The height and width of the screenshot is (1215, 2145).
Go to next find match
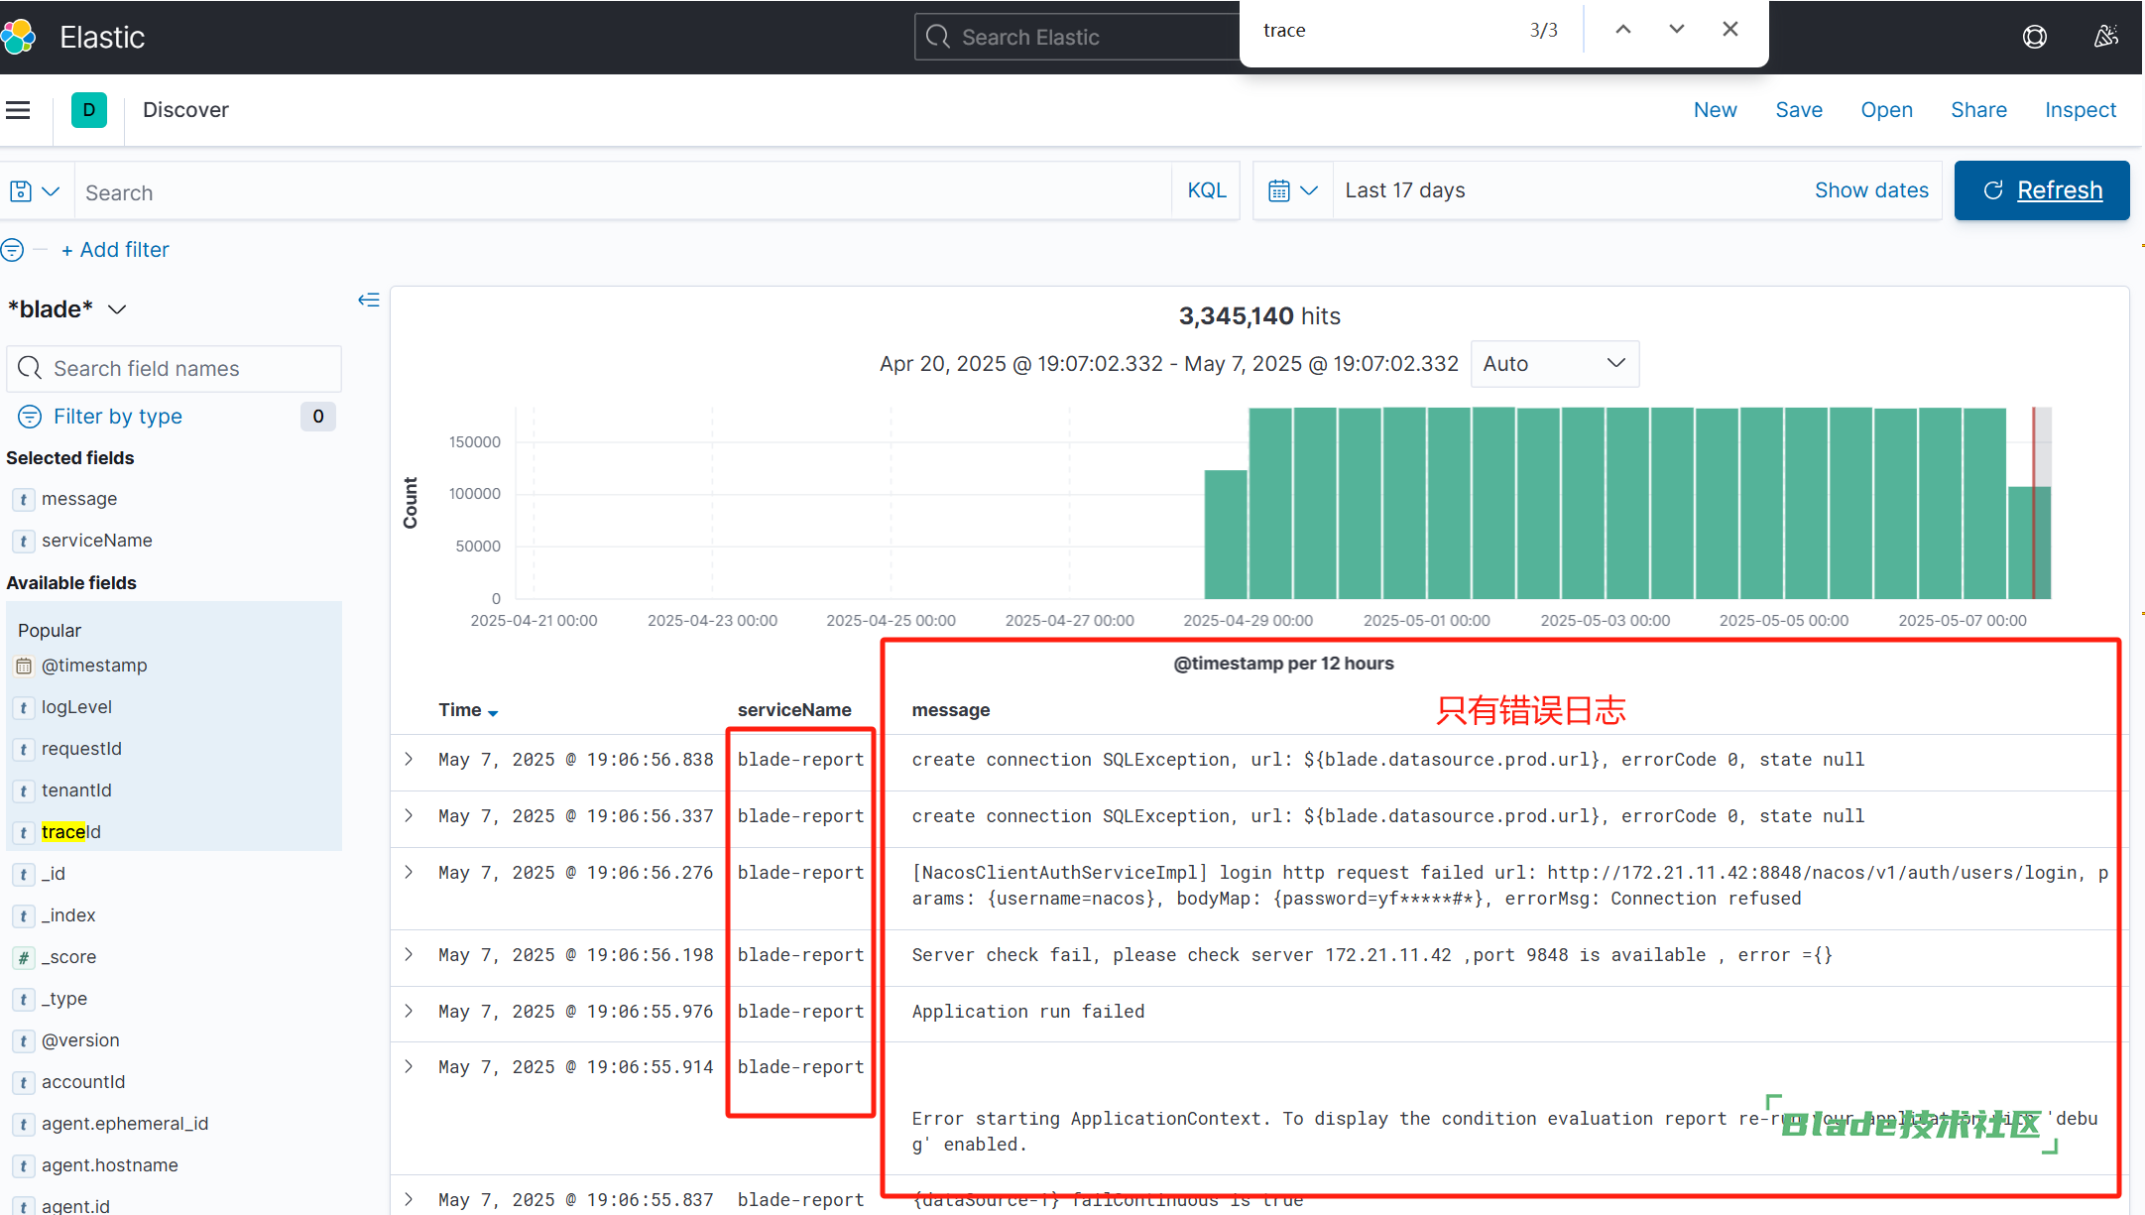click(1677, 30)
